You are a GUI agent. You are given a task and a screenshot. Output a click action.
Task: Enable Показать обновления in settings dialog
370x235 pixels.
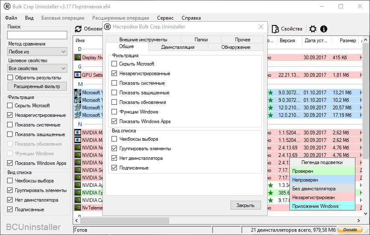pyautogui.click(x=114, y=102)
